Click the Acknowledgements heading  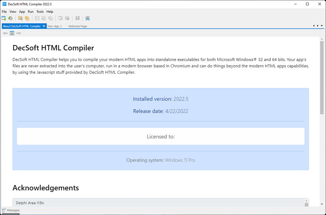[46, 188]
